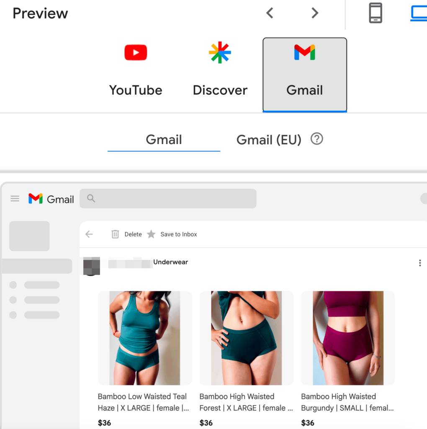
Task: Select the Gmail preview tab with envelope logo
Action: pyautogui.click(x=305, y=75)
